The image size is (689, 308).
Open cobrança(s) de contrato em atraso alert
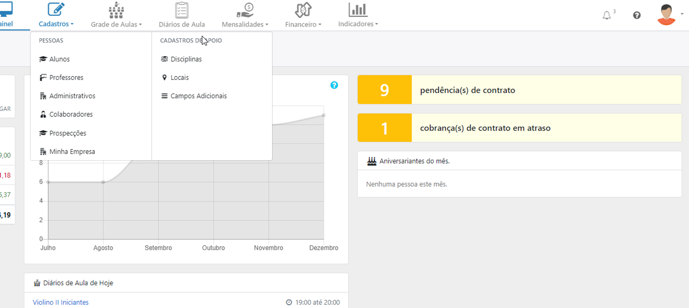(485, 128)
